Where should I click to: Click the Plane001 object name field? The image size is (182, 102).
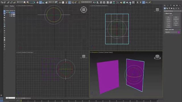coord(171,32)
